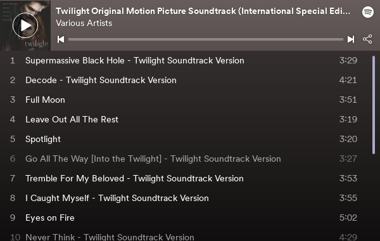Open the Various Artists link
This screenshot has height=241, width=380.
pyautogui.click(x=84, y=23)
